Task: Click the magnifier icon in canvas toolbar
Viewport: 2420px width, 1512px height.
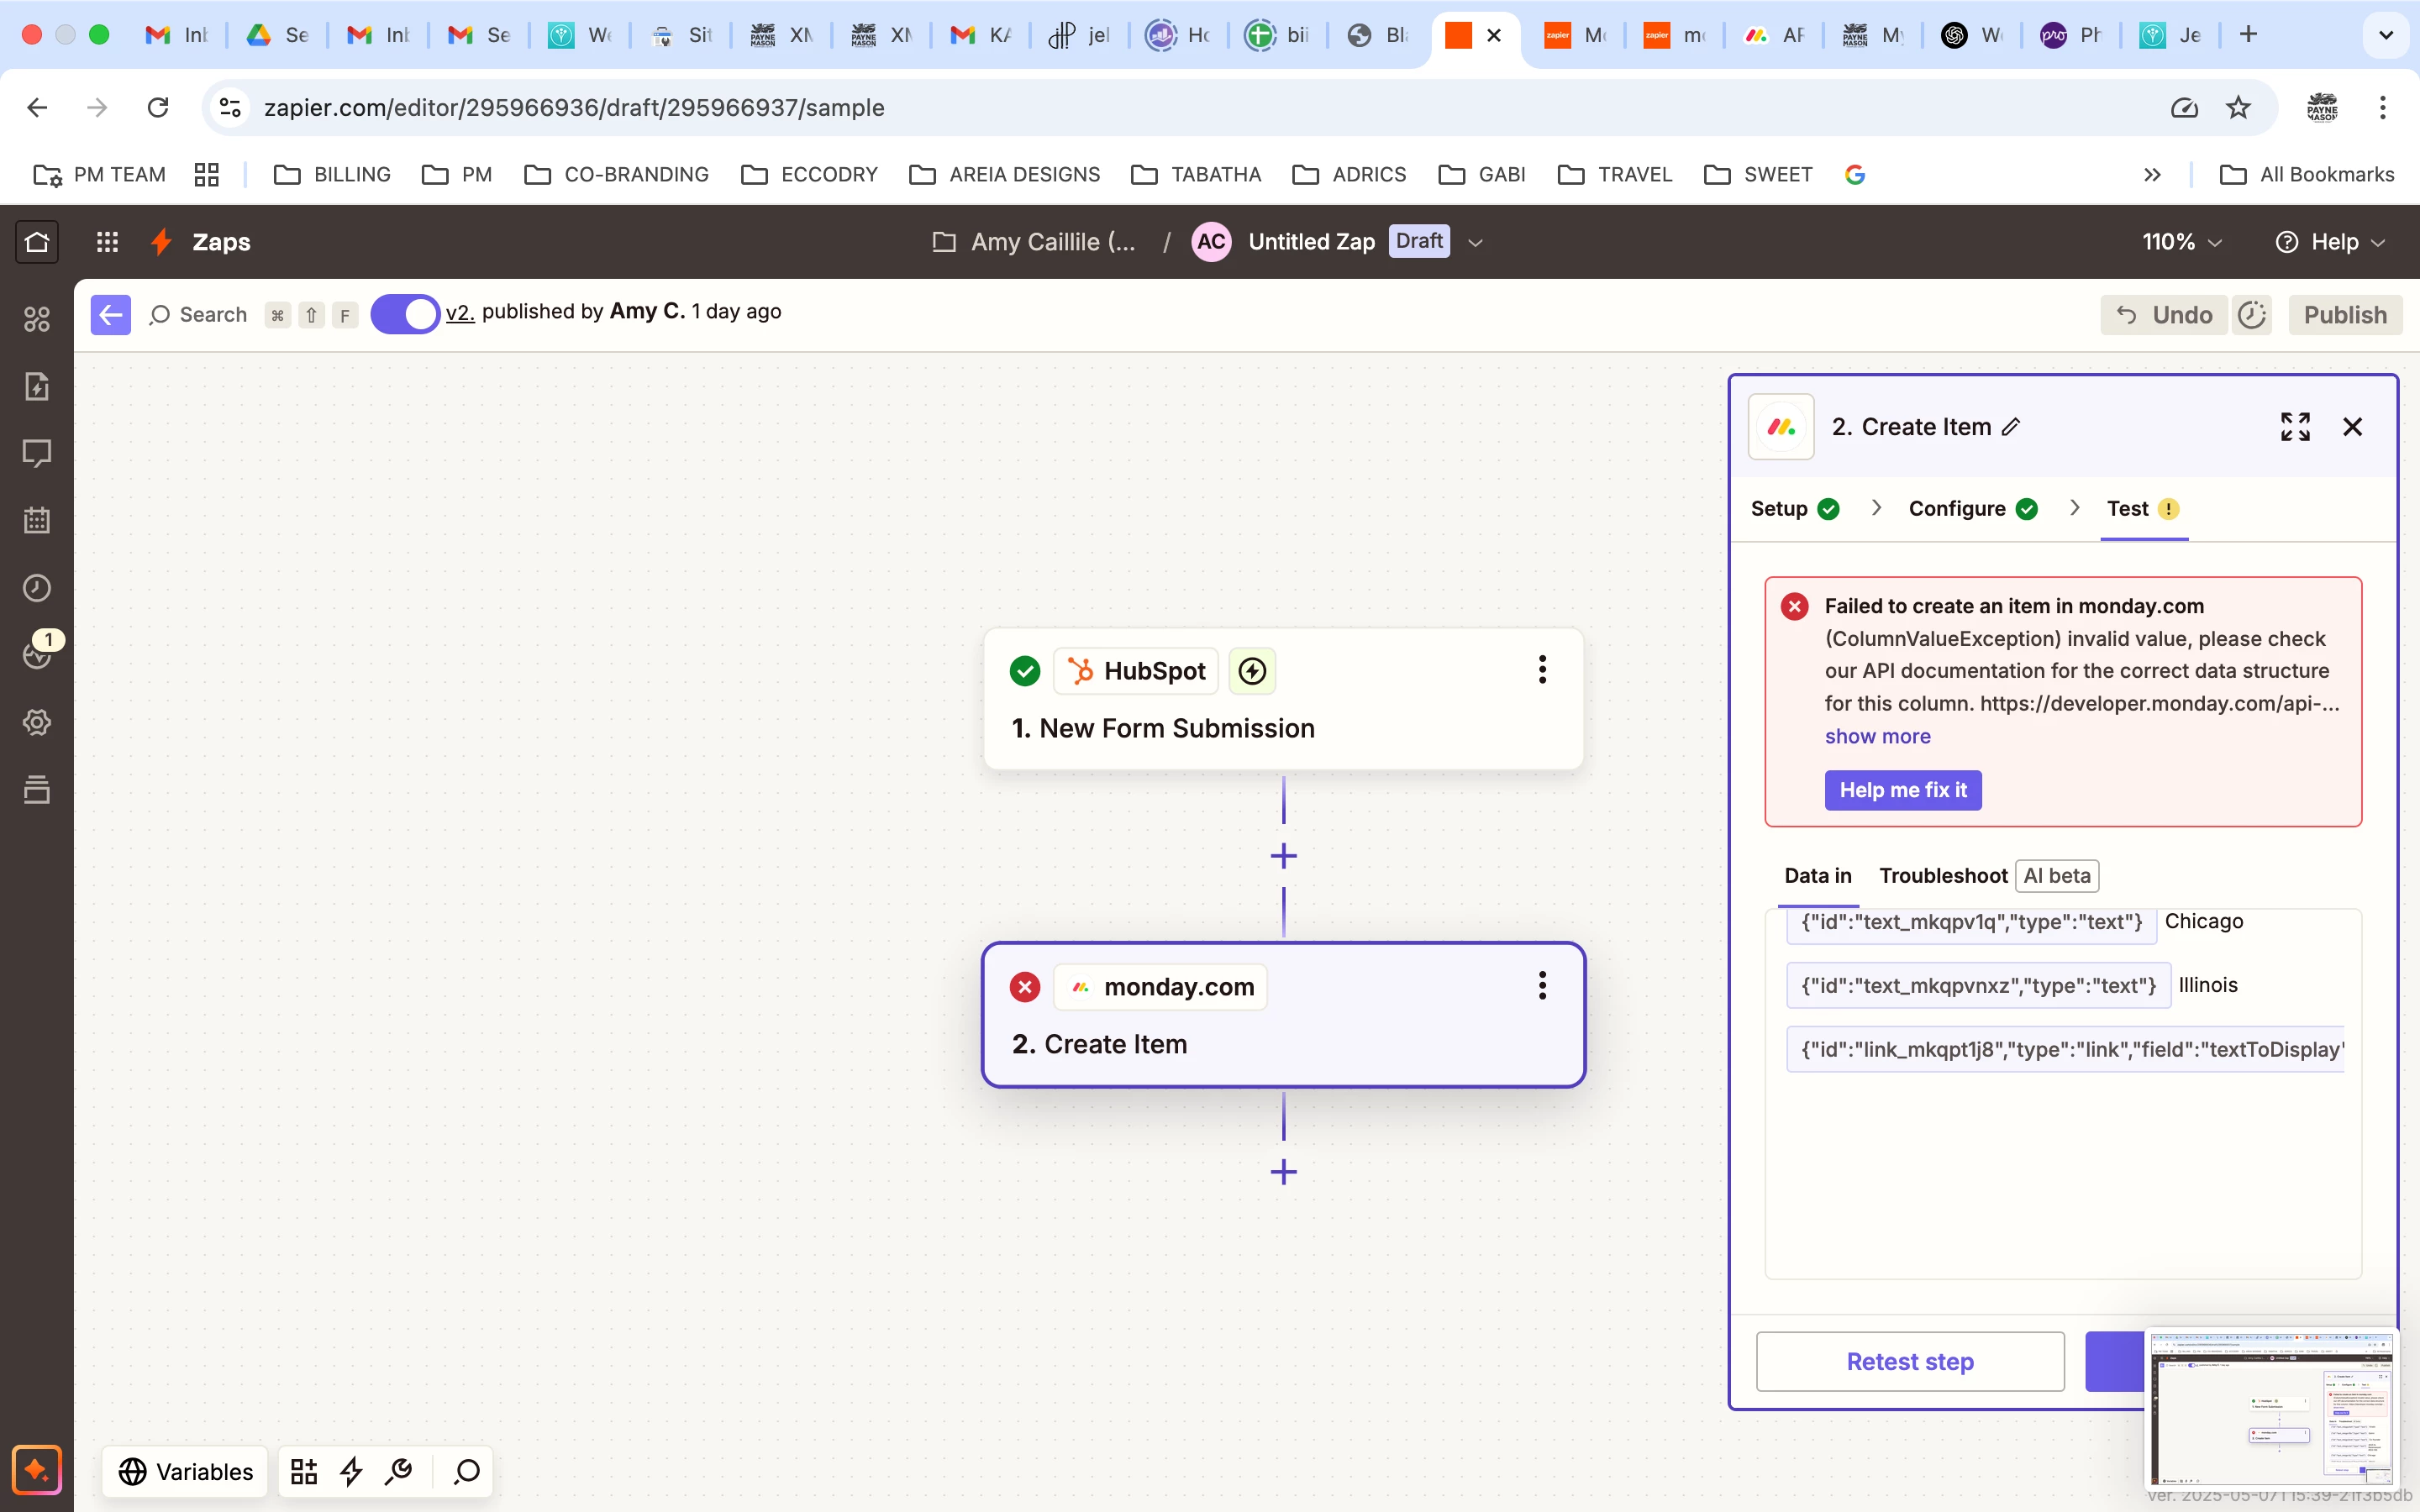Action: [x=467, y=1471]
